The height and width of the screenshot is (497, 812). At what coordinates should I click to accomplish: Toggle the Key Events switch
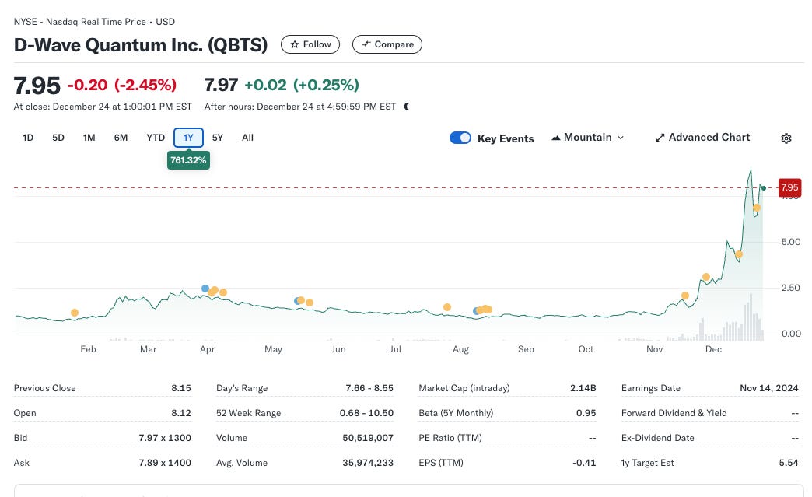tap(460, 138)
